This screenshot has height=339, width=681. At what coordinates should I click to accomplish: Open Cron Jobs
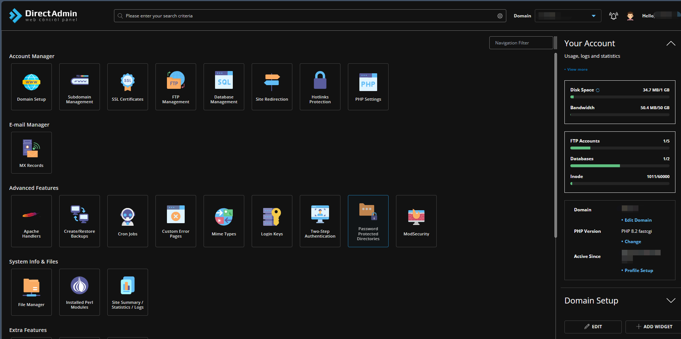[128, 221]
